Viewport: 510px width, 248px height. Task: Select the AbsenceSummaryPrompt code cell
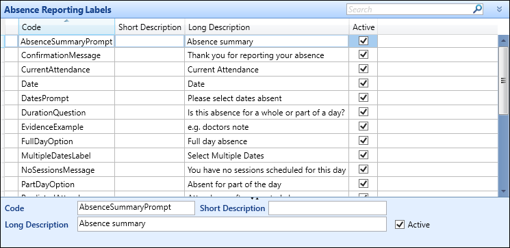tap(66, 42)
